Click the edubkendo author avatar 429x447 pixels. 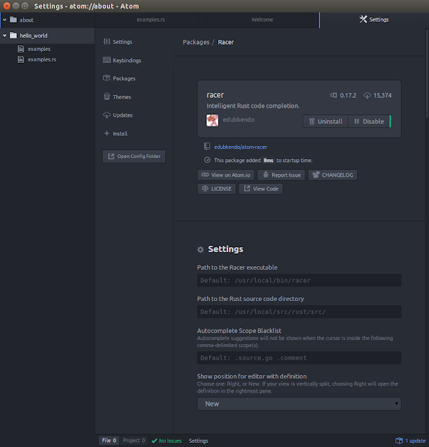pyautogui.click(x=212, y=120)
